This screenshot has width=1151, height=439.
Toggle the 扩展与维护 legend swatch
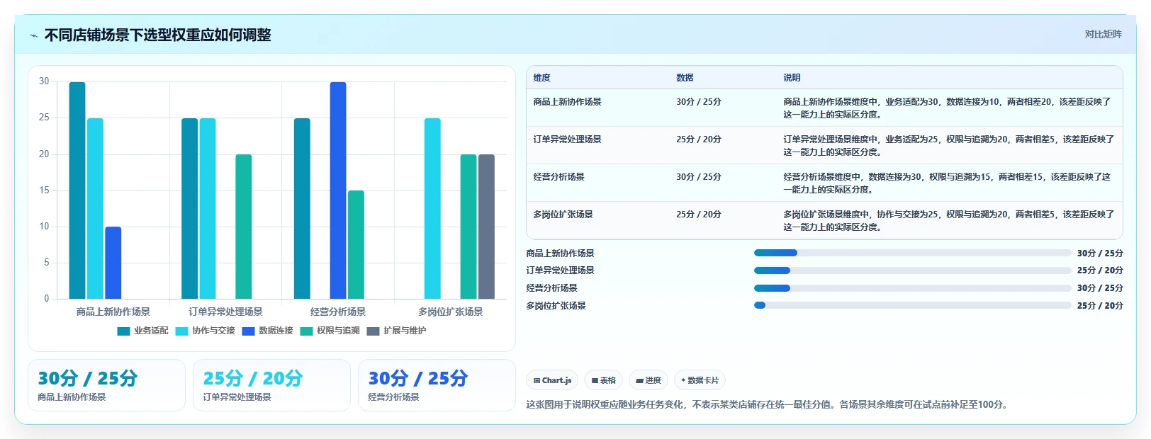tap(374, 331)
